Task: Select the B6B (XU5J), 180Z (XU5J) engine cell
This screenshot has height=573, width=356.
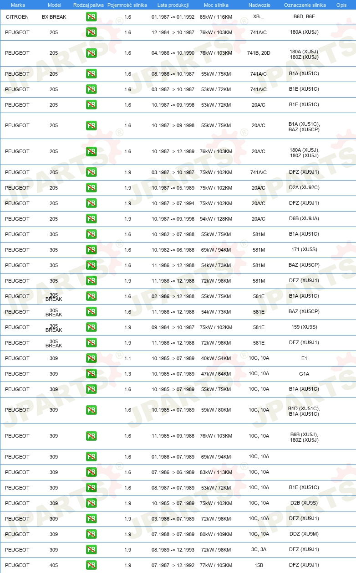Action: coord(304,437)
